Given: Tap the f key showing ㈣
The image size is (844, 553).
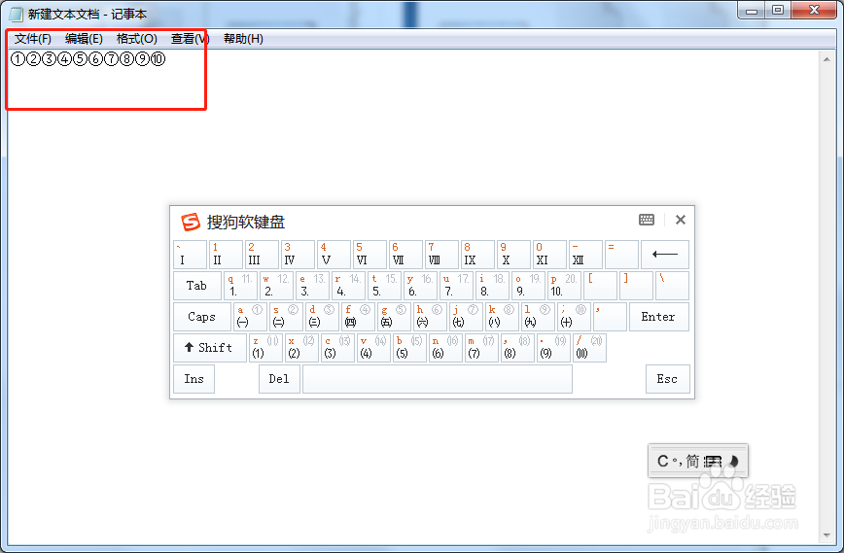Looking at the screenshot, I should pos(358,317).
